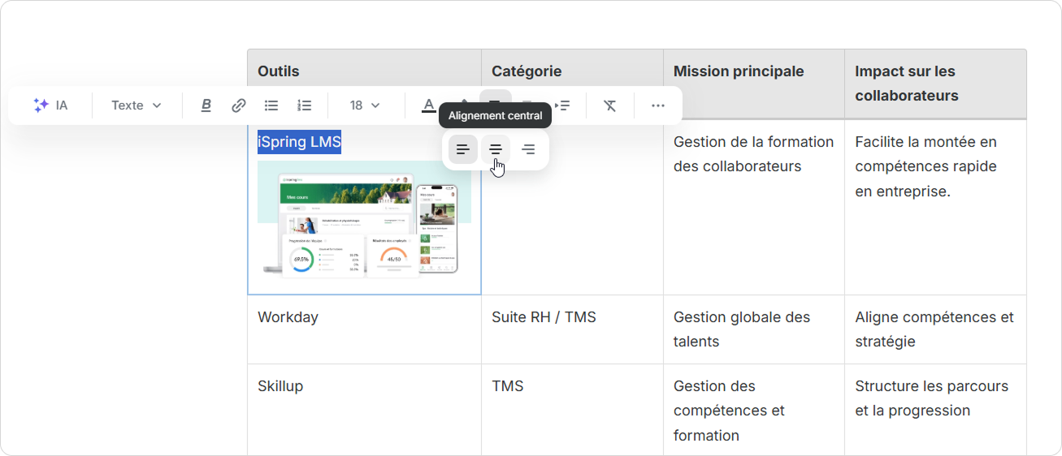Select right alignment option
This screenshot has width=1062, height=456.
[x=528, y=149]
